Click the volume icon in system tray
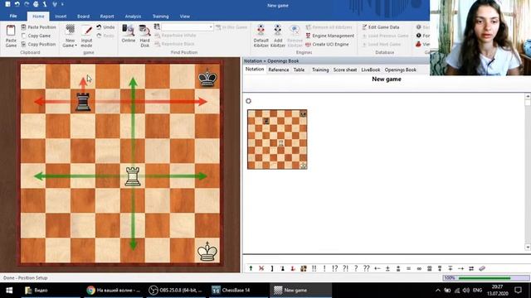This screenshot has width=531, height=298. (466, 291)
